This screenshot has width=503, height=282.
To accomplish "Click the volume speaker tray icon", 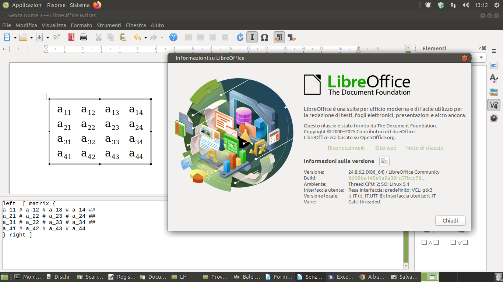I will pos(466,5).
